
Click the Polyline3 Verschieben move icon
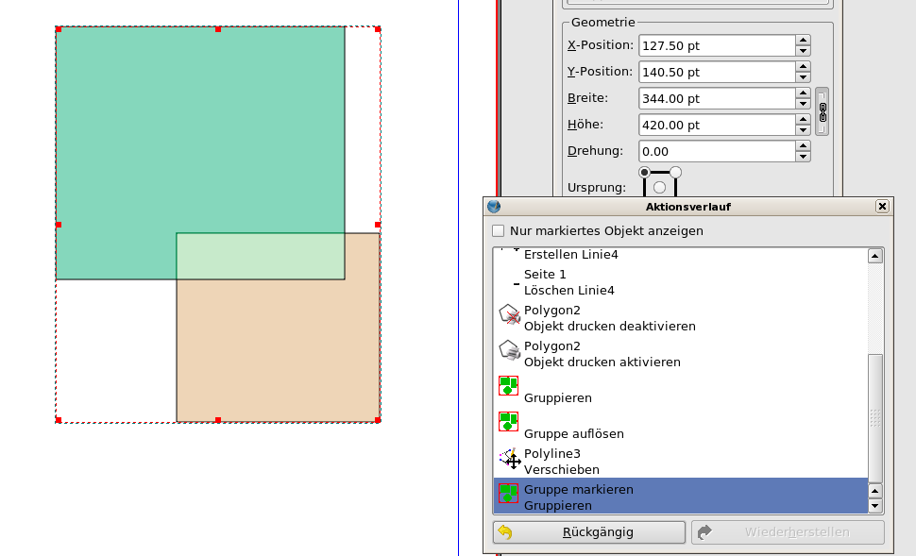coord(509,459)
